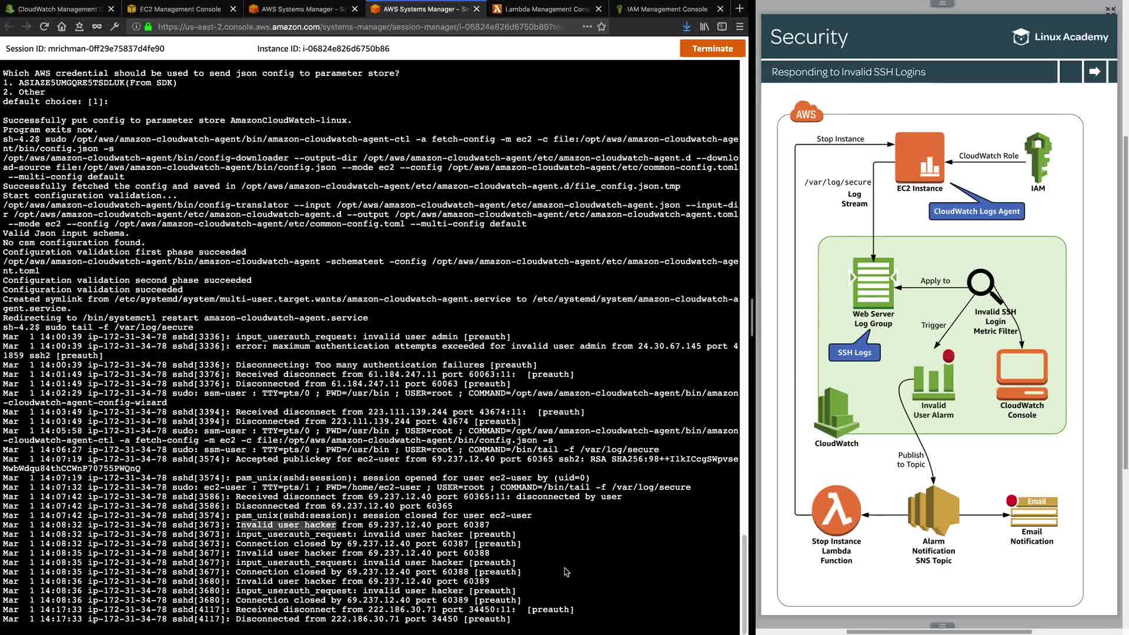
Task: Open a new browser tab
Action: (x=740, y=9)
